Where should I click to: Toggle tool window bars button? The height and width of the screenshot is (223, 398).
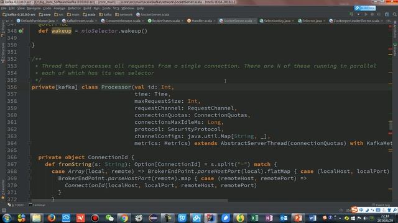[4, 210]
